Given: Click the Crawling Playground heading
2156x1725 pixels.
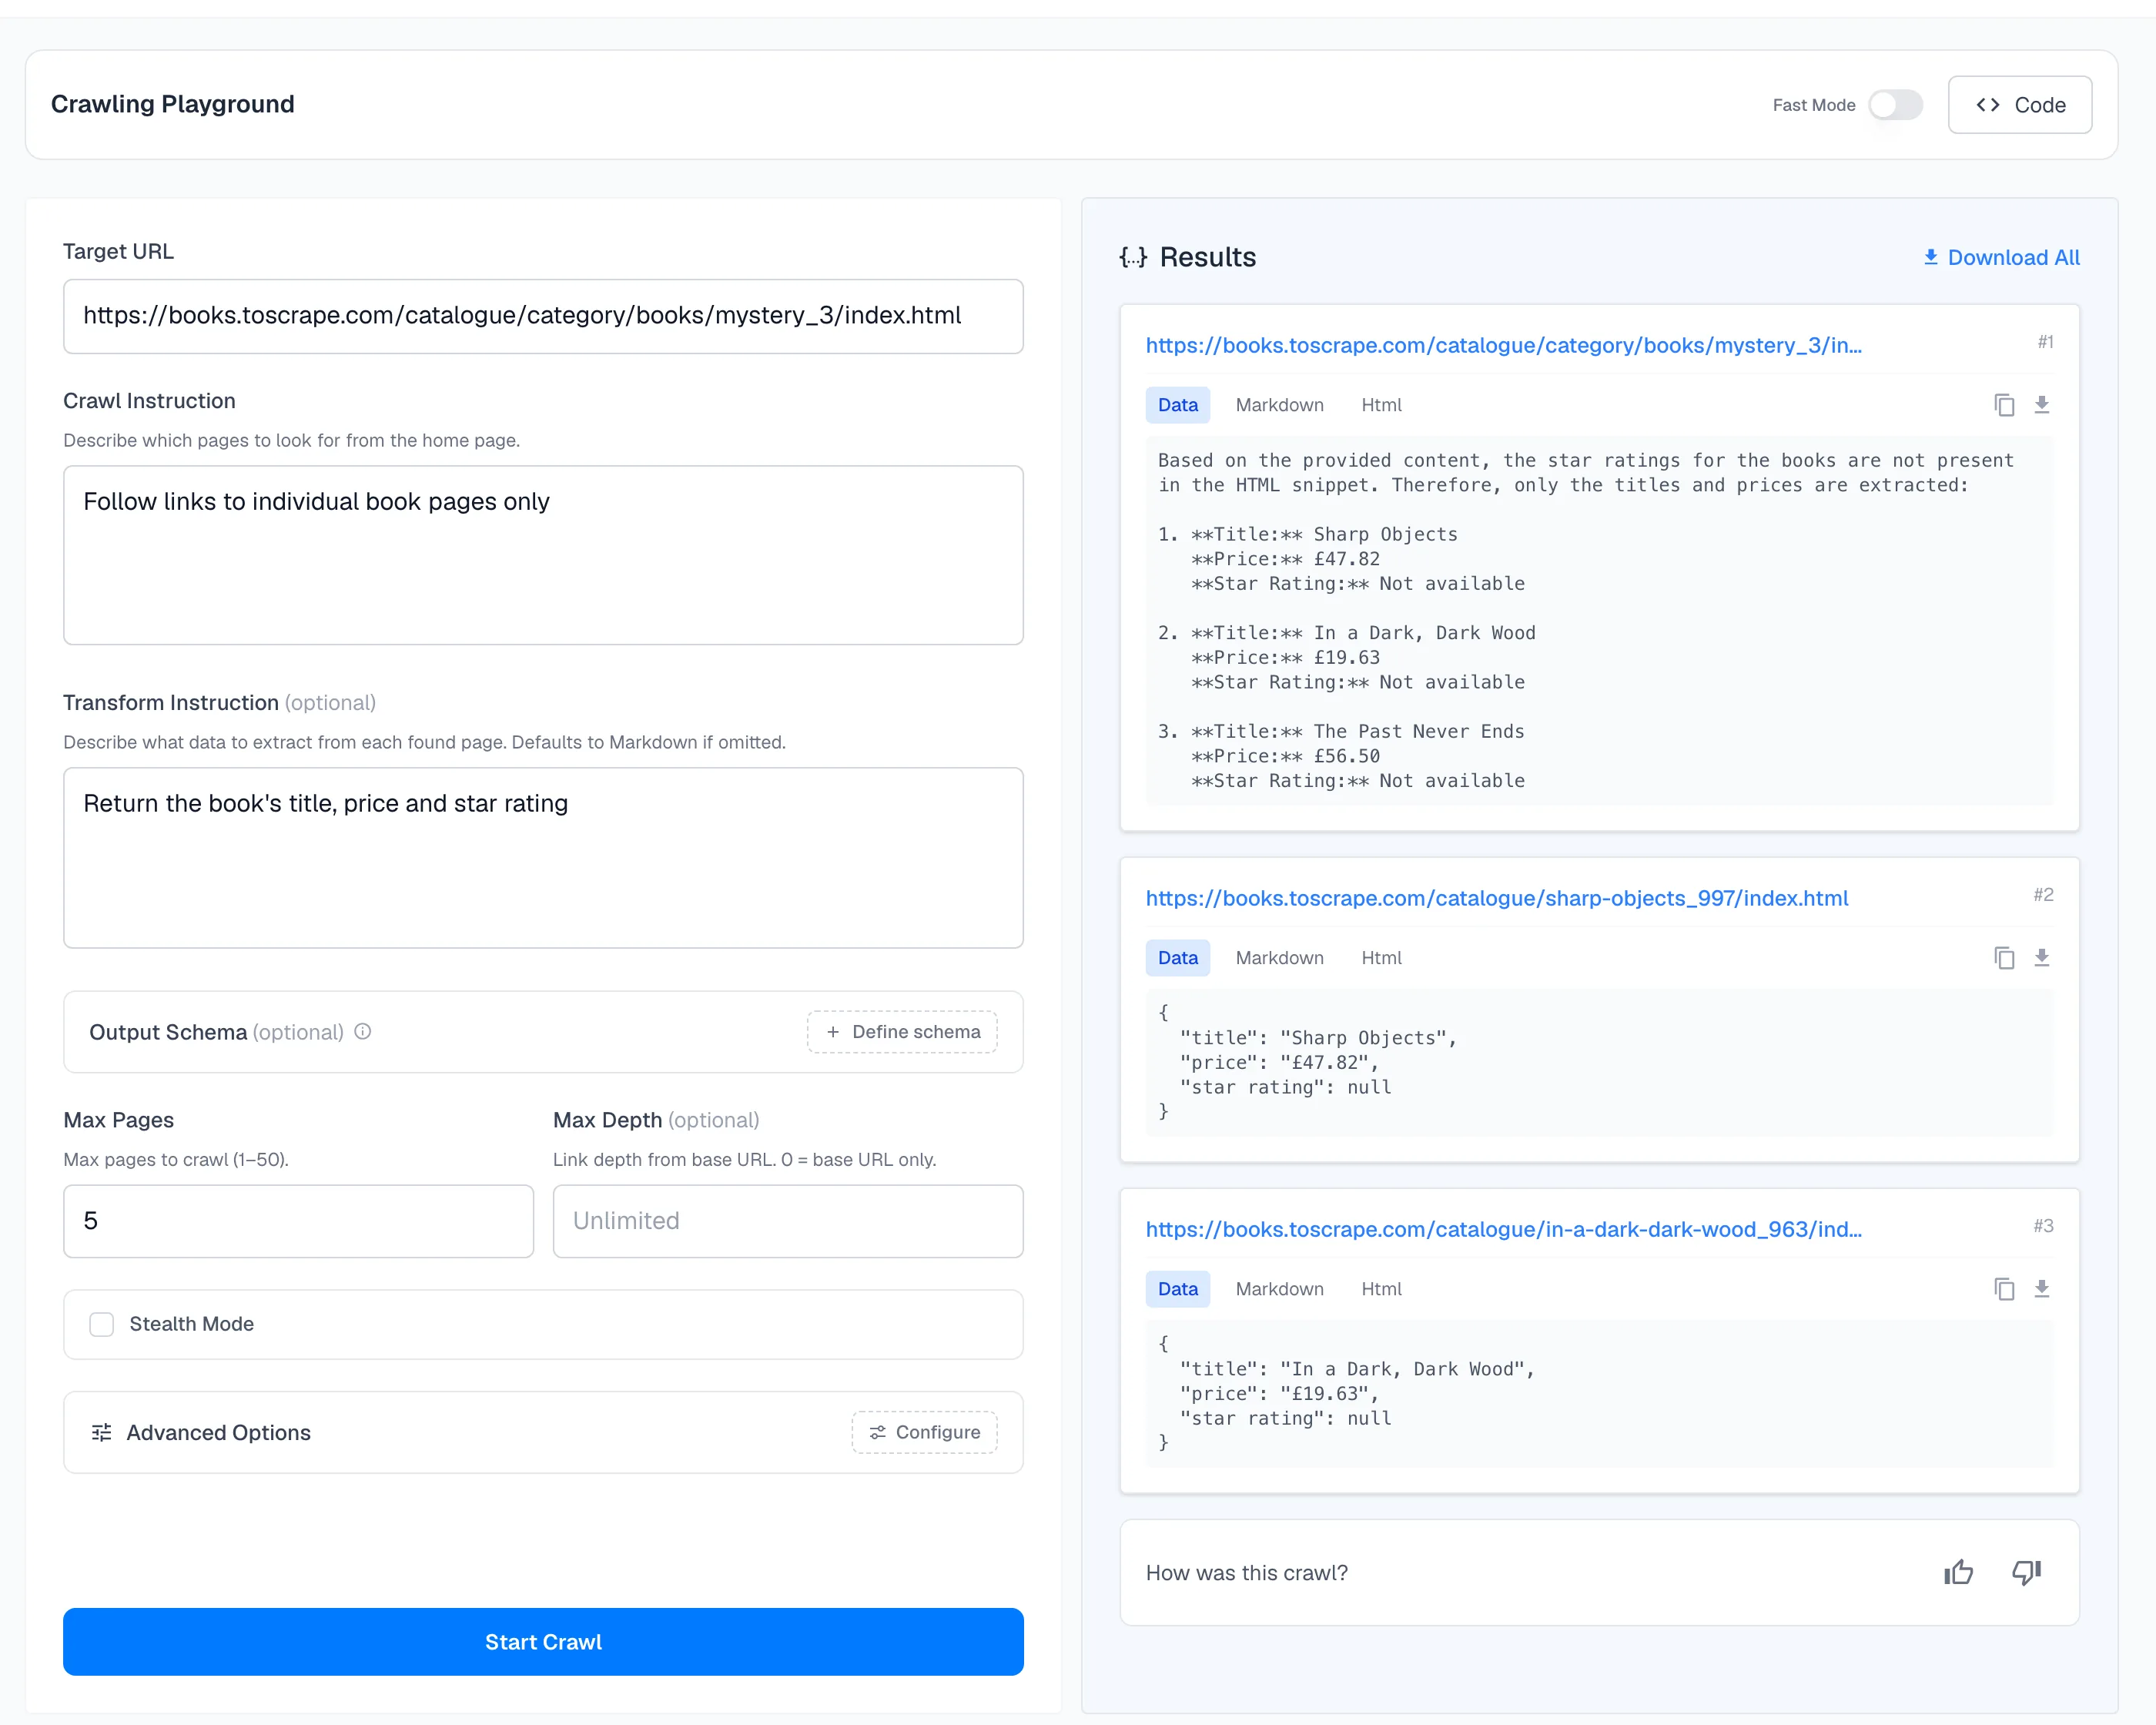Looking at the screenshot, I should [x=173, y=105].
